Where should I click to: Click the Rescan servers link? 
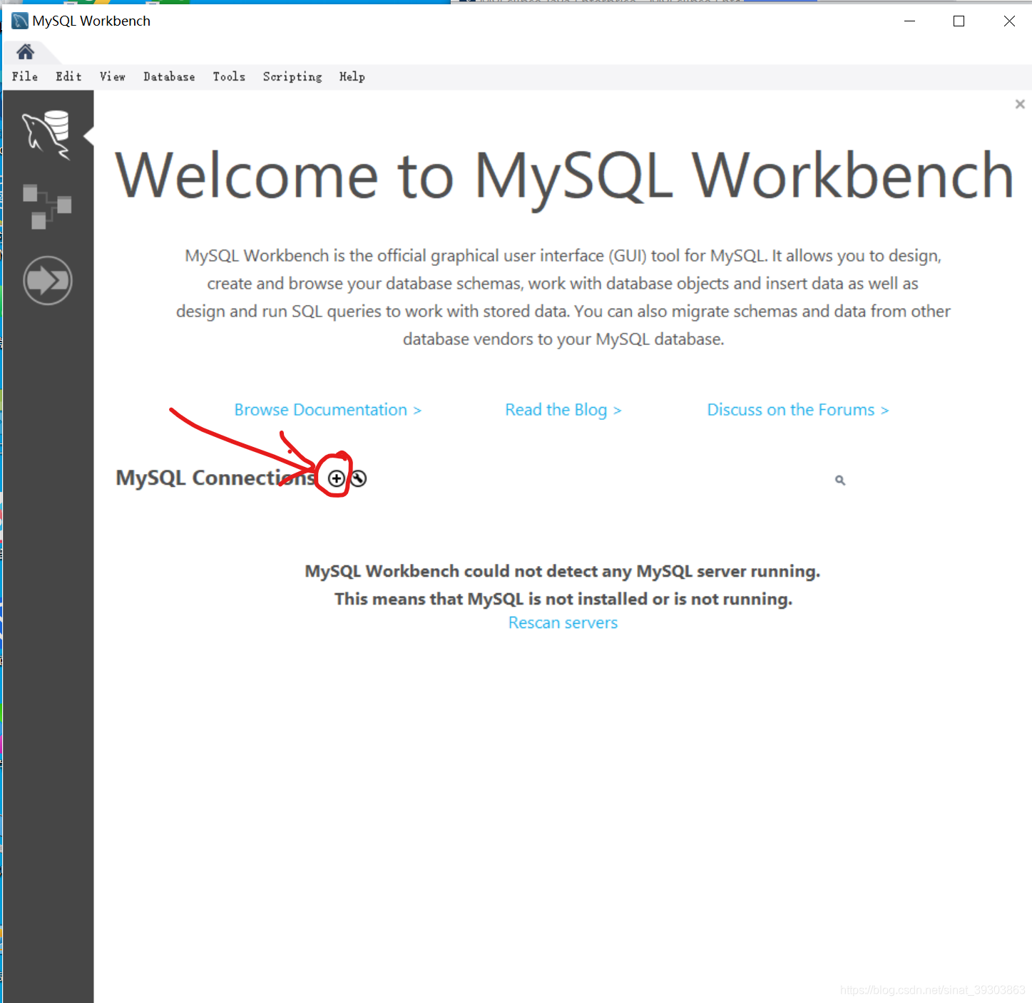tap(563, 622)
